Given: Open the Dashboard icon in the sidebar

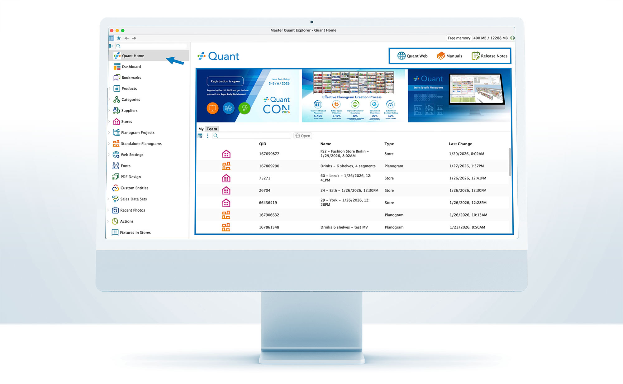Looking at the screenshot, I should [117, 67].
